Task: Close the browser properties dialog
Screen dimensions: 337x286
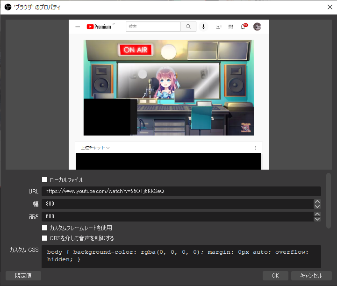Action: coord(330,7)
